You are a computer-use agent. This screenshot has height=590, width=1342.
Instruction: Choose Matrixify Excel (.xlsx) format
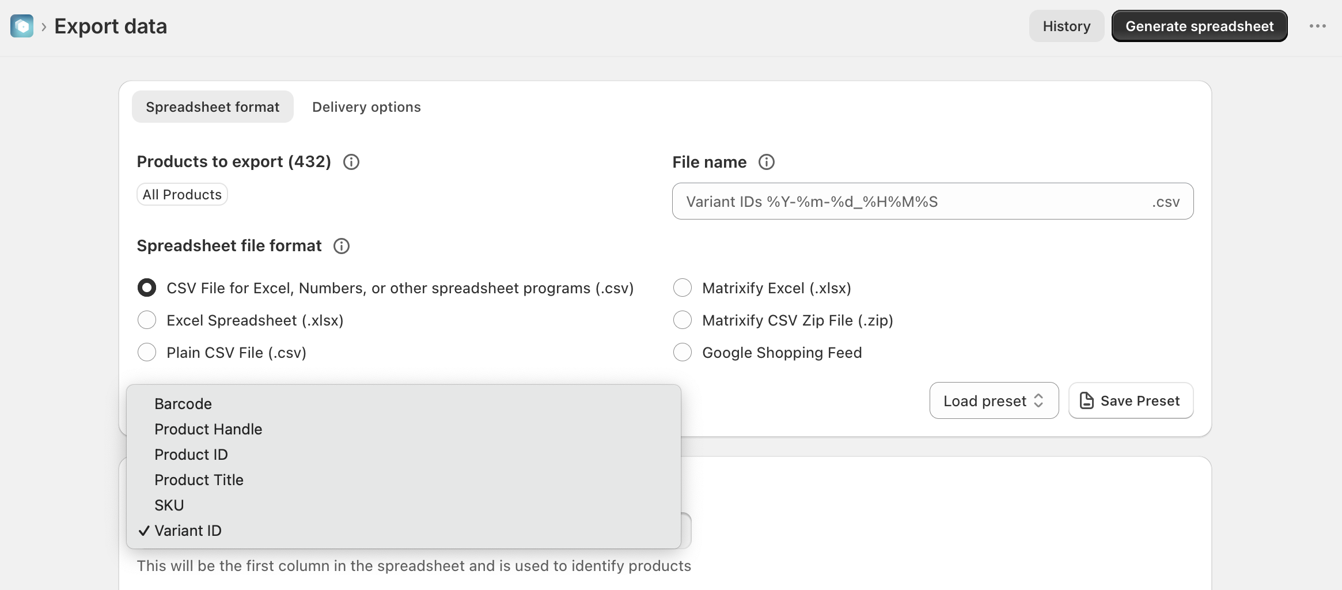[683, 288]
